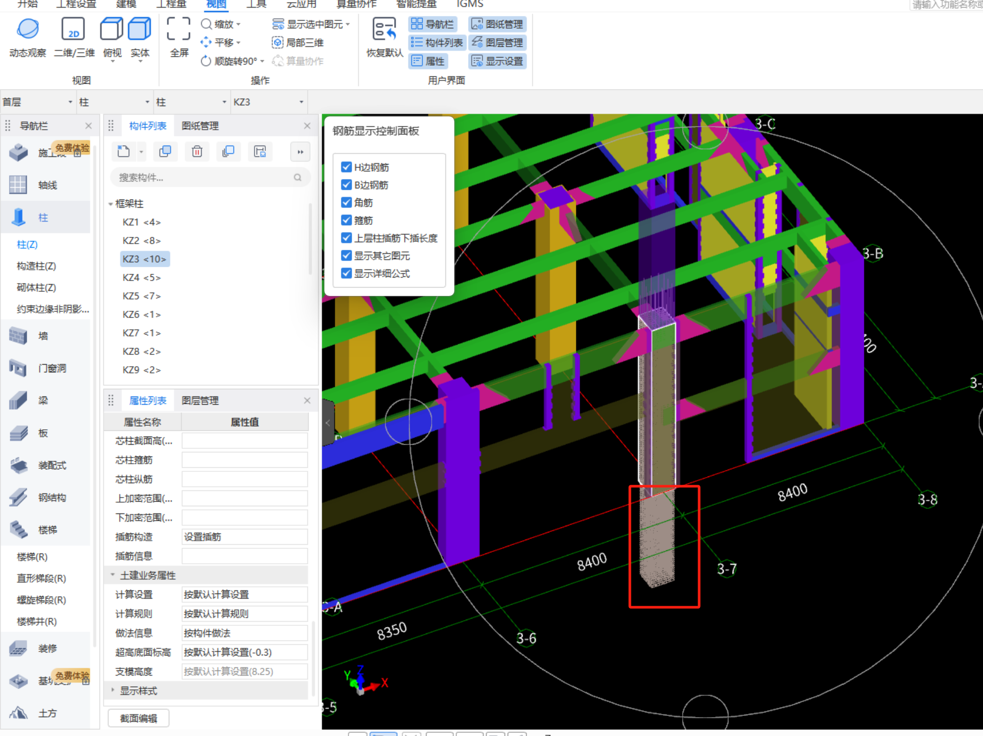The image size is (983, 736).
Task: Switch to 图层管理 tab in property panel
Action: 200,401
